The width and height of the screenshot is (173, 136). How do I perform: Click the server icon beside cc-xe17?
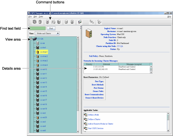click(38, 100)
